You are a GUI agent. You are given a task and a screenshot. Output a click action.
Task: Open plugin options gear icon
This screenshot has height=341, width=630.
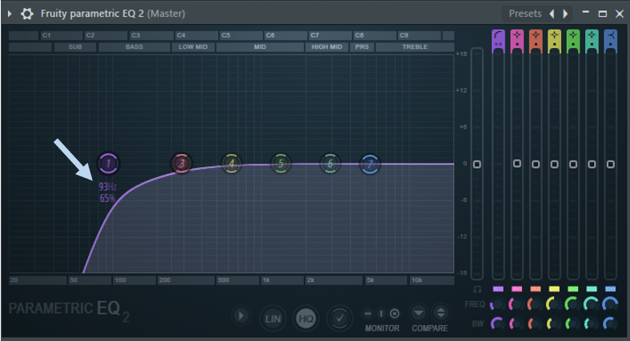27,14
